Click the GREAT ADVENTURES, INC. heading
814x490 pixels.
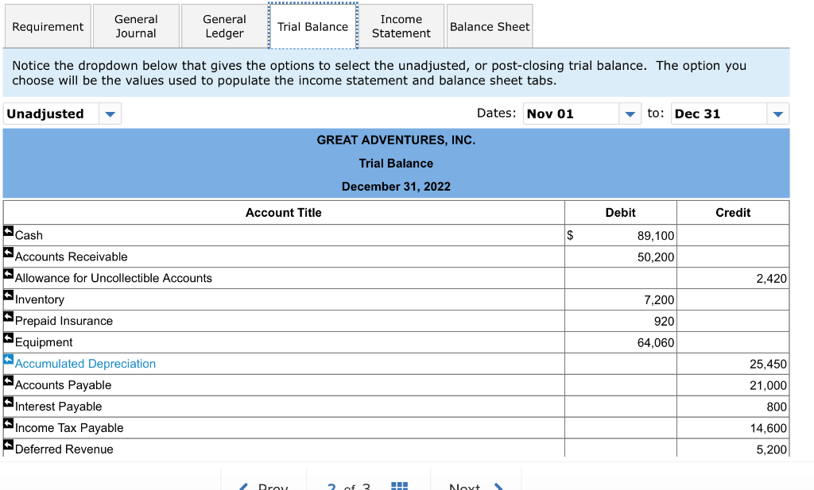point(396,140)
